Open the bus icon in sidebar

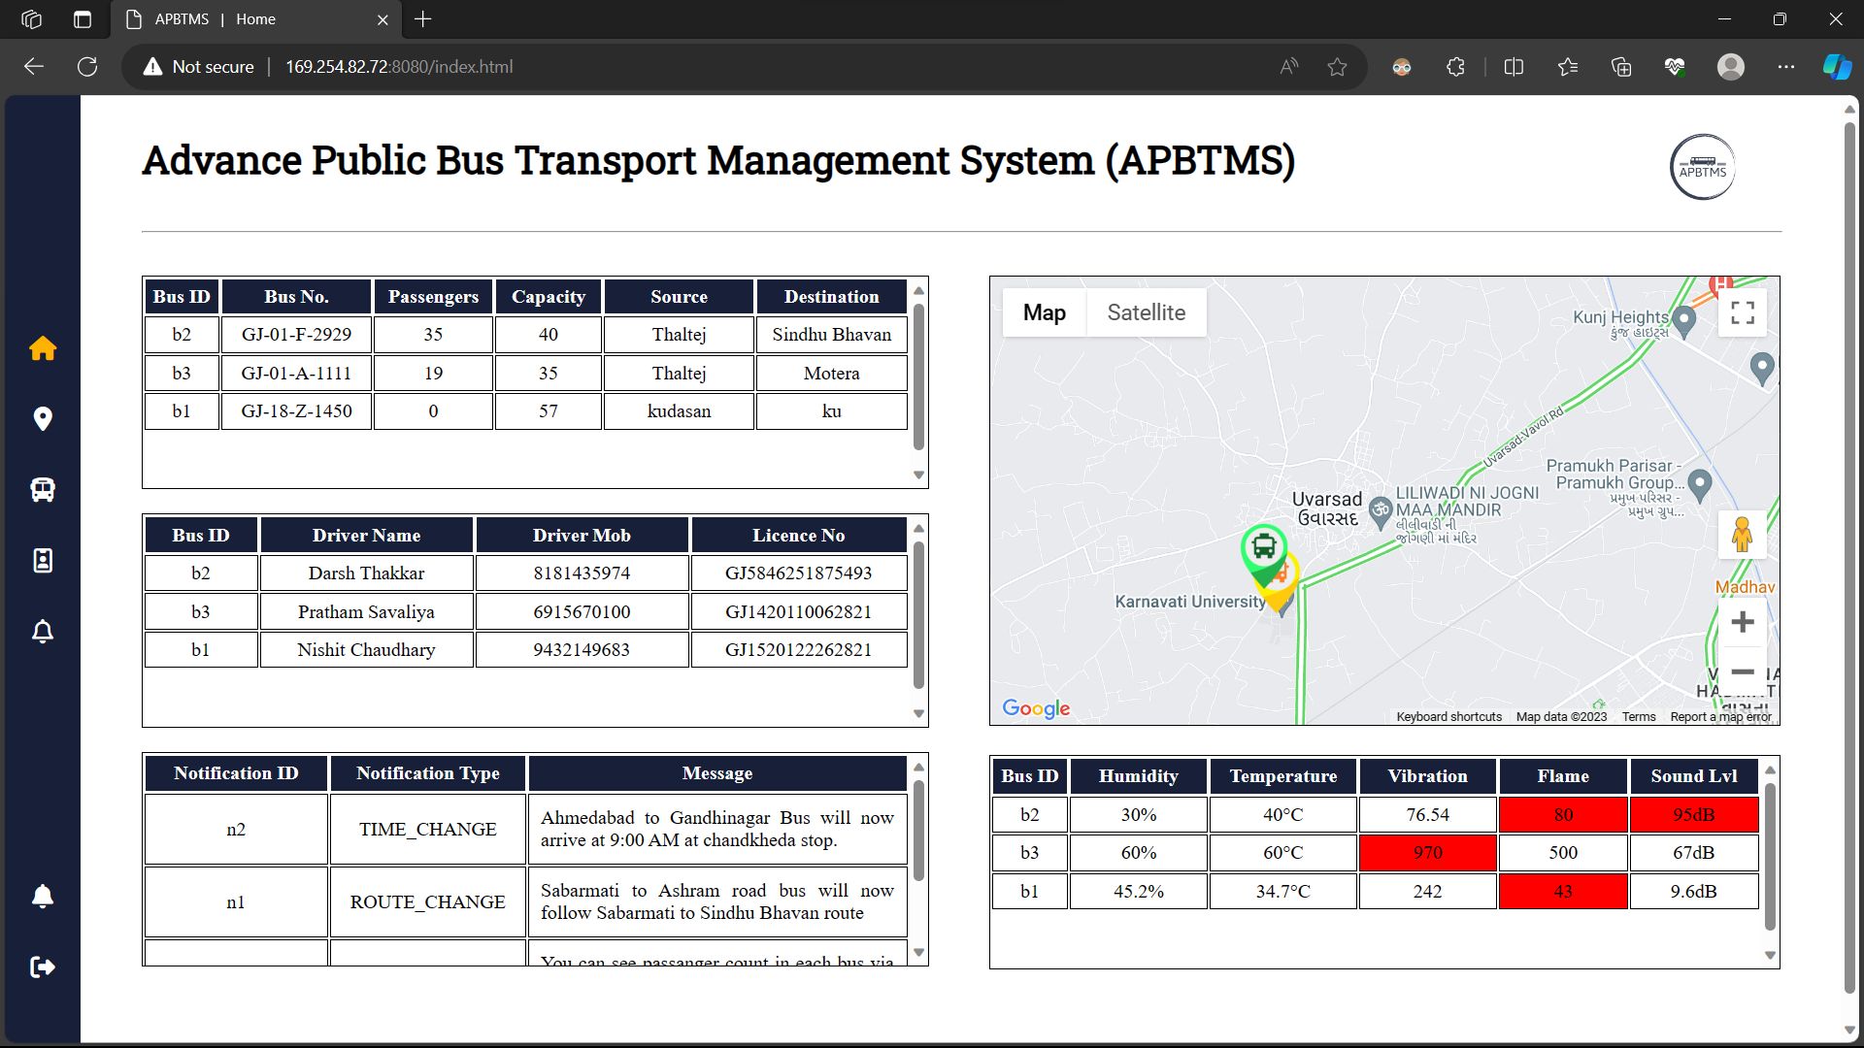[x=43, y=490]
